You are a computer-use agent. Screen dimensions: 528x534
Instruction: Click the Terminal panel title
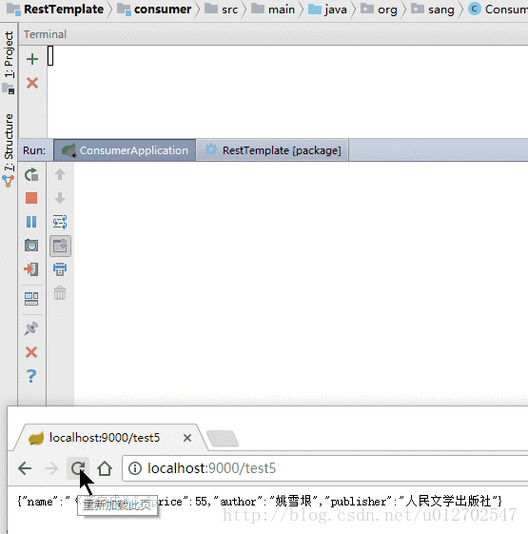click(45, 34)
